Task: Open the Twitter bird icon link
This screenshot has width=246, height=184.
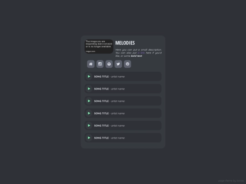Action: coord(118,64)
